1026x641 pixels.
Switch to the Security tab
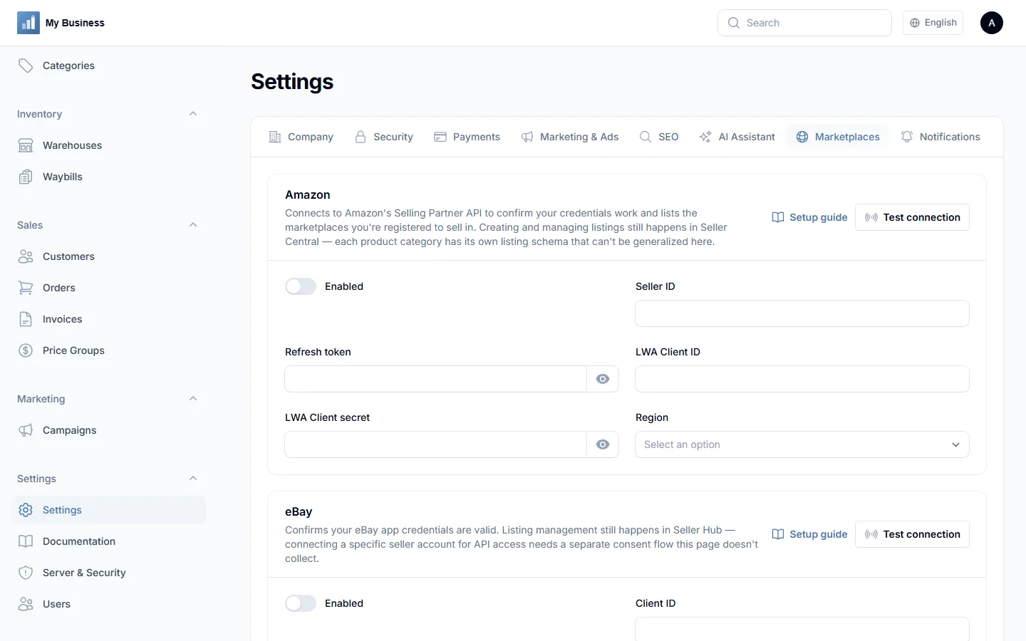pos(383,137)
